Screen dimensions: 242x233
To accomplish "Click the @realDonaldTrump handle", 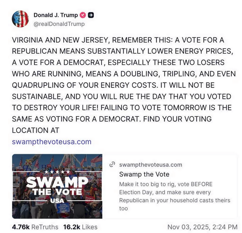I will click(x=59, y=24).
